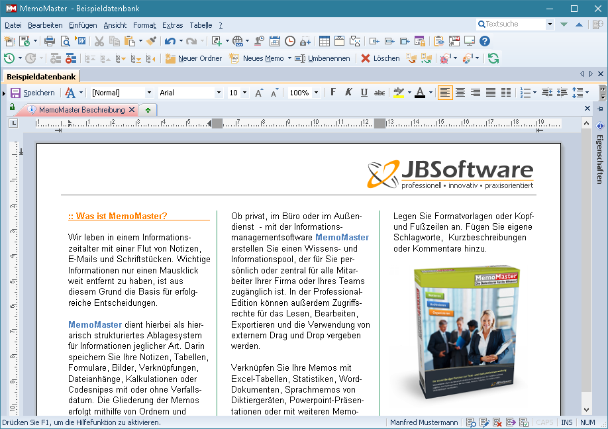Shrink font size with the smaller A icon

tap(274, 93)
